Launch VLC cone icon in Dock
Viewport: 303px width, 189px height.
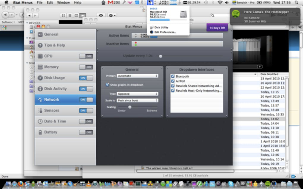[x=89, y=184]
